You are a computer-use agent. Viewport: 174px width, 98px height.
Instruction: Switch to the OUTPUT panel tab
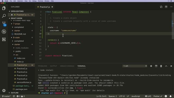pyautogui.click(x=54, y=66)
